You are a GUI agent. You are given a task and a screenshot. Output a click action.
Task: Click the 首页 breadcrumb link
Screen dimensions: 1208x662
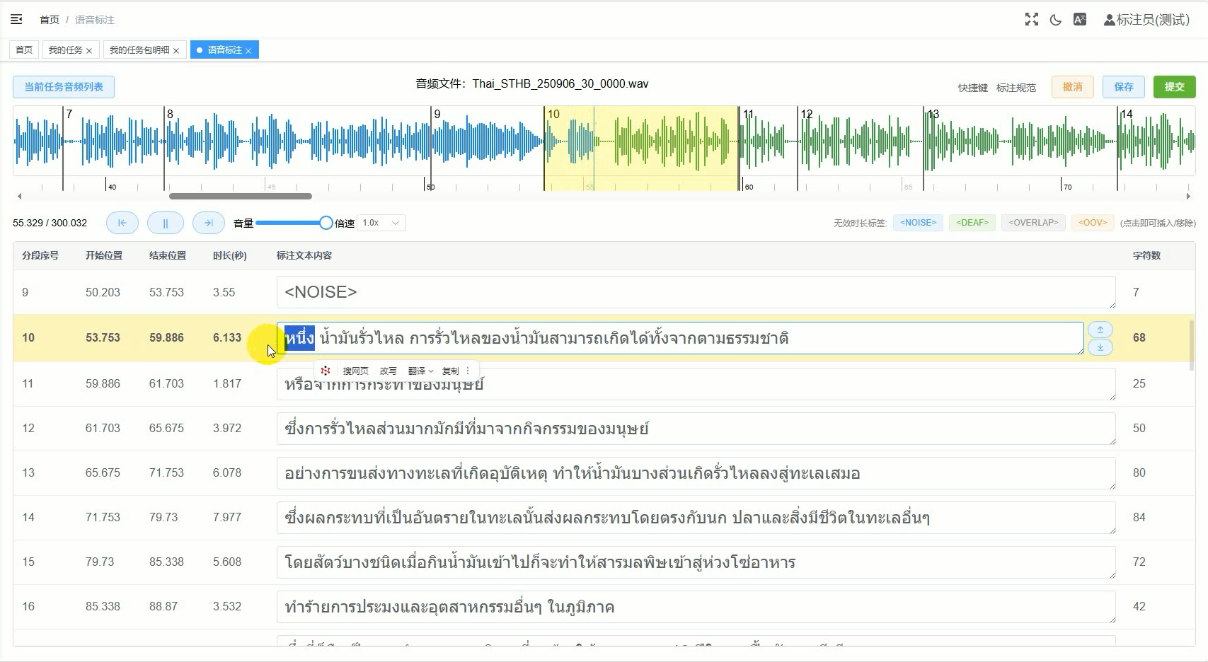point(50,20)
